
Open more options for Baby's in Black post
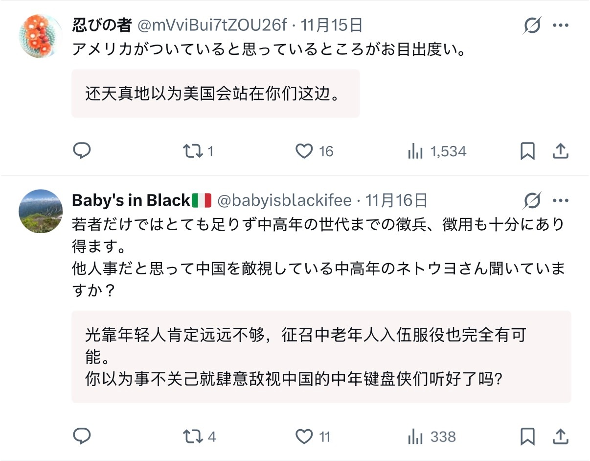561,200
